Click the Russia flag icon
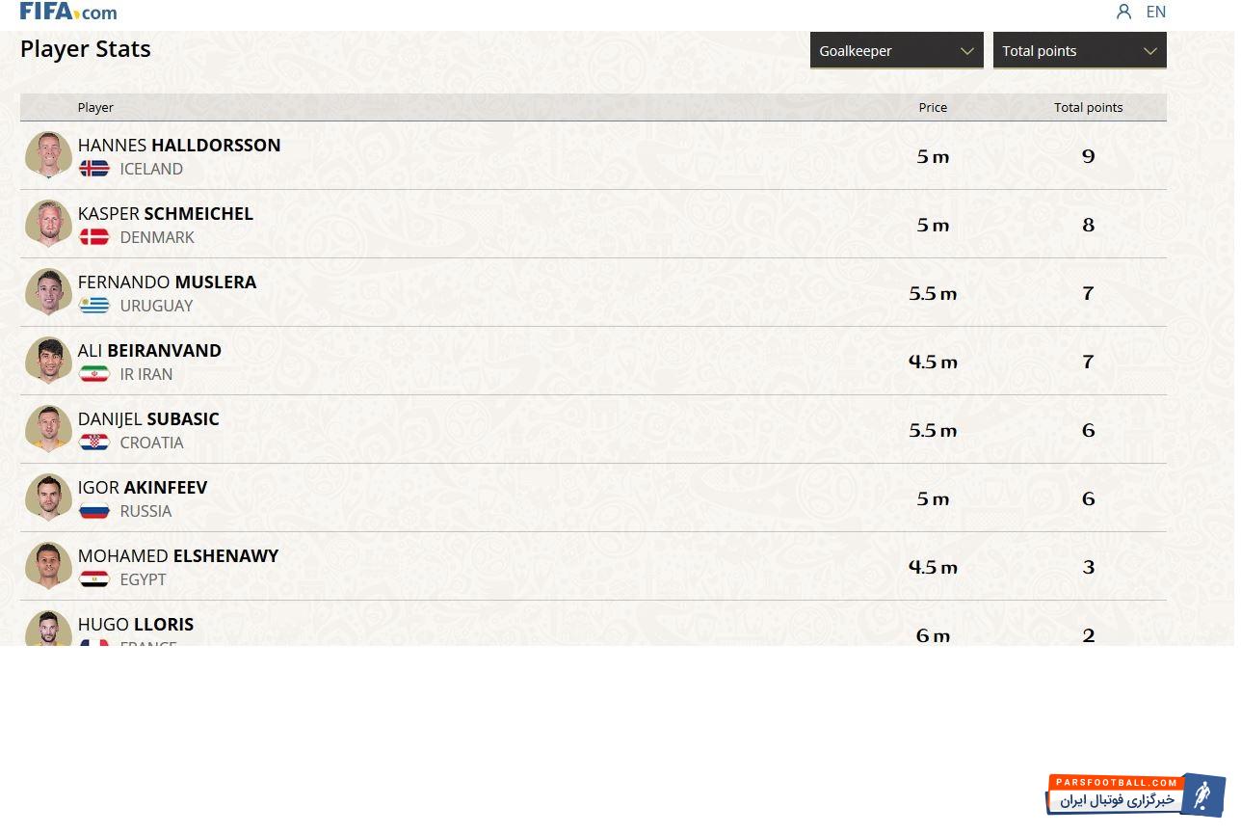The width and height of the screenshot is (1241, 833). (94, 511)
